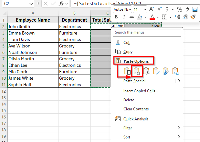The image size is (200, 142).
Task: Click the Paste Link icon
Action: coord(175,71)
